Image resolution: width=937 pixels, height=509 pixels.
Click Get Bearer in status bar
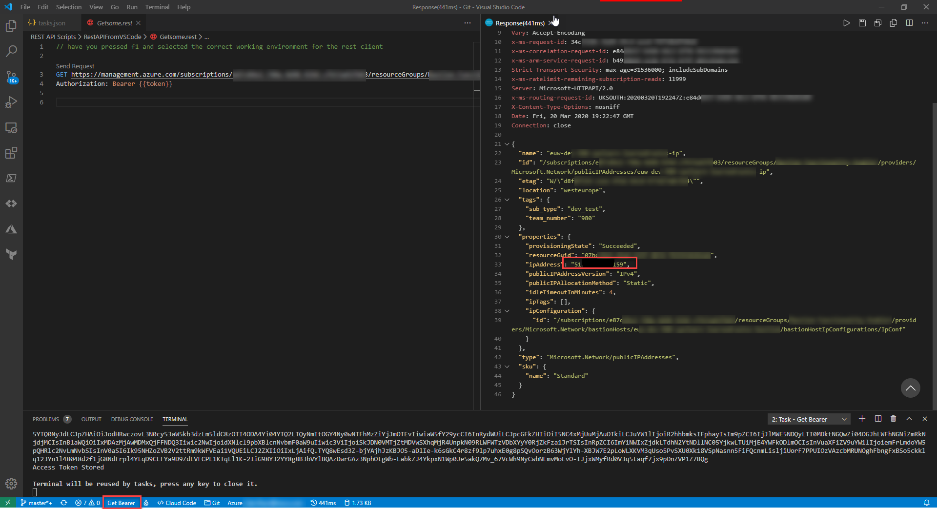click(x=122, y=503)
